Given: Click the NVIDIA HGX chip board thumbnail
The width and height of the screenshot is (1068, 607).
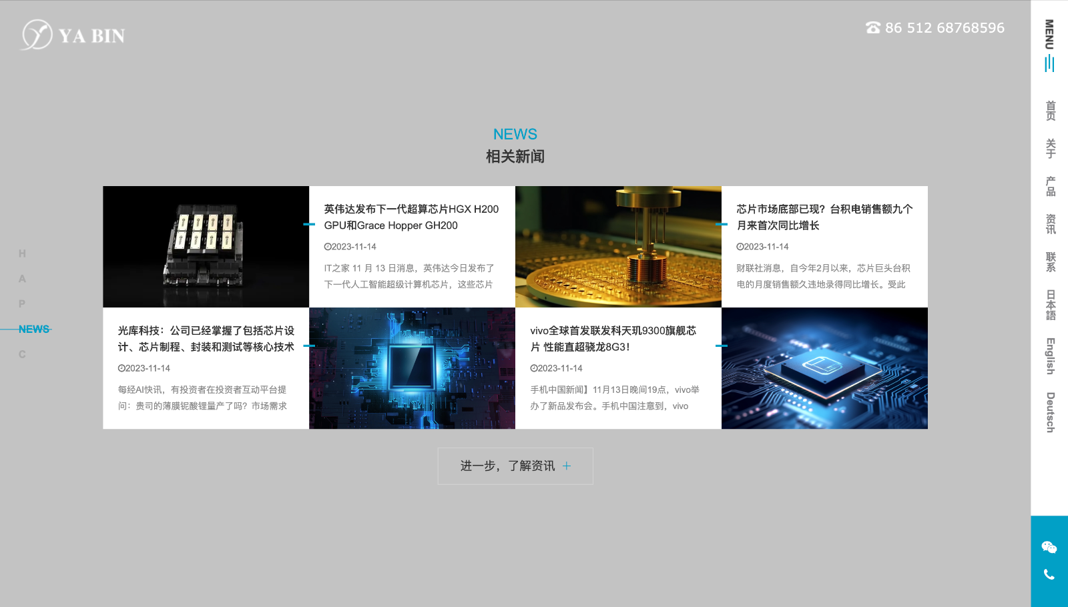Looking at the screenshot, I should tap(206, 247).
